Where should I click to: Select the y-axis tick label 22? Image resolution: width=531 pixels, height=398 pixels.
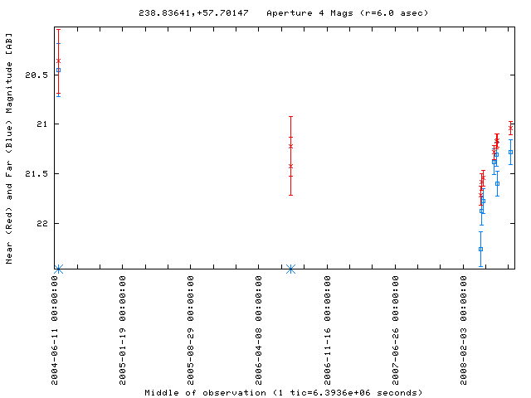(42, 224)
